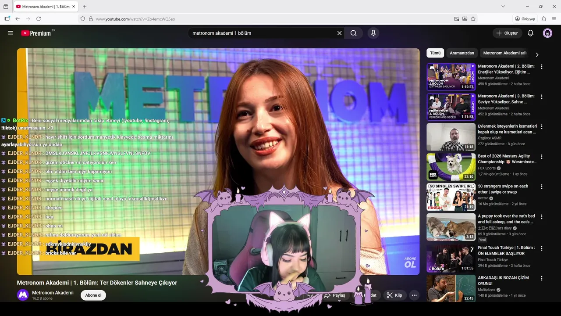Open options for 50 strangers swipe video
The image size is (561, 316).
pyautogui.click(x=542, y=187)
